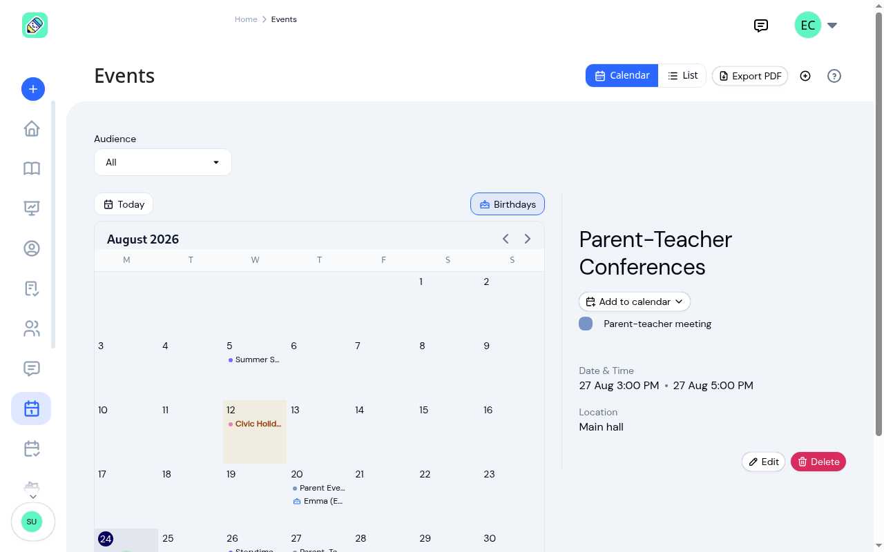Toggle the Birthdays filter
Image resolution: width=884 pixels, height=552 pixels.
(508, 204)
